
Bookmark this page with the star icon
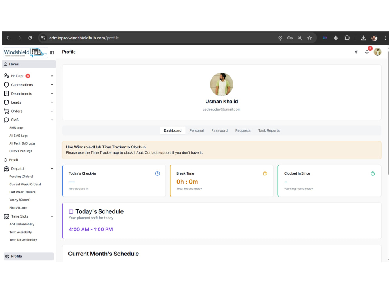click(x=309, y=38)
